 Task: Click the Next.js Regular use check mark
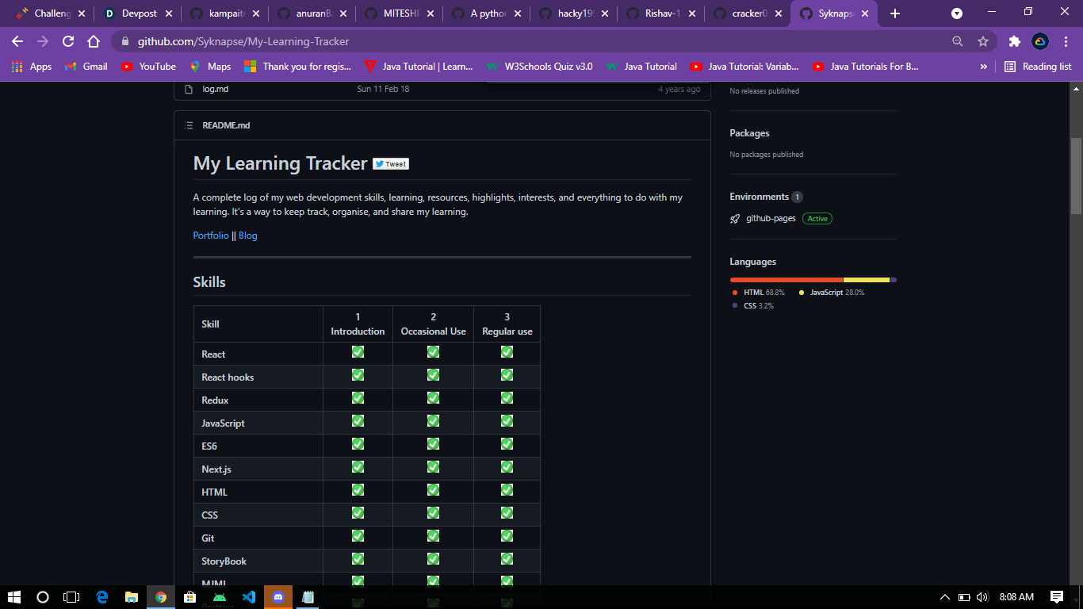click(x=507, y=466)
